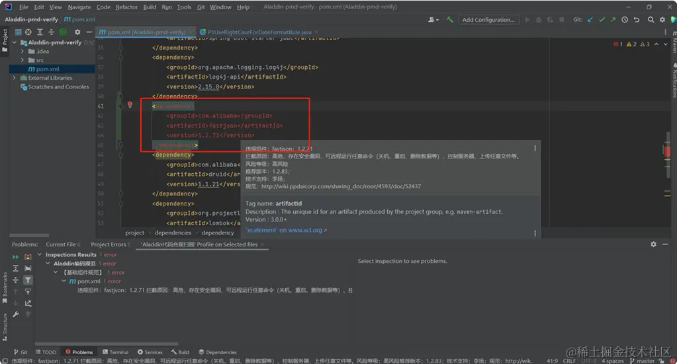Click the Git Rollback icon
The width and height of the screenshot is (677, 364).
coord(637,20)
